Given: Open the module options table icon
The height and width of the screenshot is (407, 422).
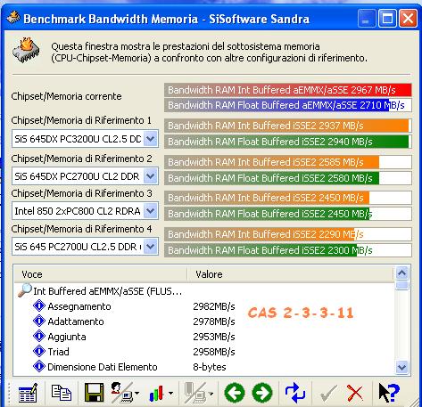Looking at the screenshot, I should coord(28,393).
